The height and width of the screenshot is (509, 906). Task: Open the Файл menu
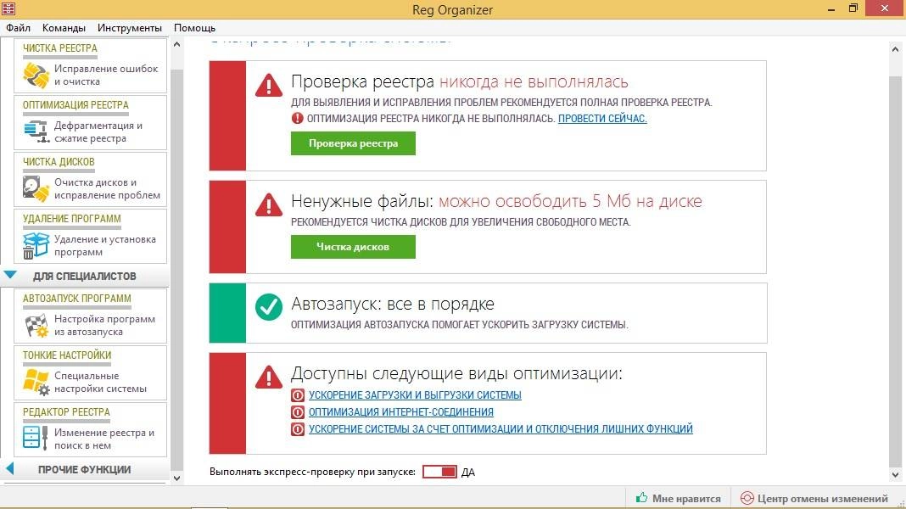(x=18, y=28)
